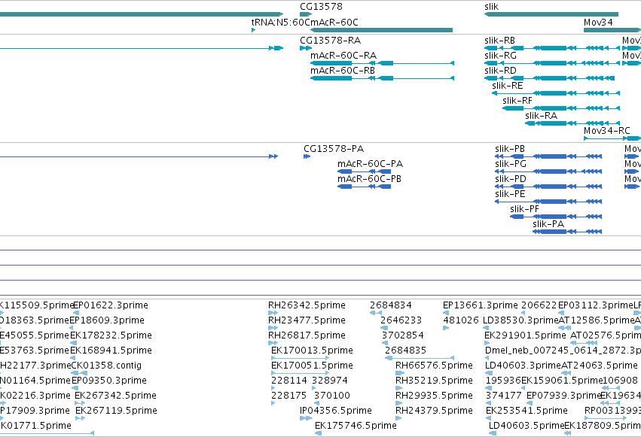Click the slik-RF transcript label

click(x=517, y=101)
